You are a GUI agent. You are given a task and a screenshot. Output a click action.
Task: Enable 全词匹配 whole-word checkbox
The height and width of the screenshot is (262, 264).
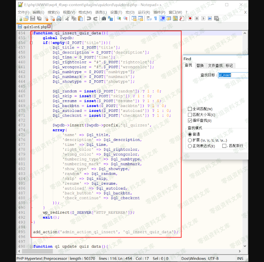[x=190, y=109]
